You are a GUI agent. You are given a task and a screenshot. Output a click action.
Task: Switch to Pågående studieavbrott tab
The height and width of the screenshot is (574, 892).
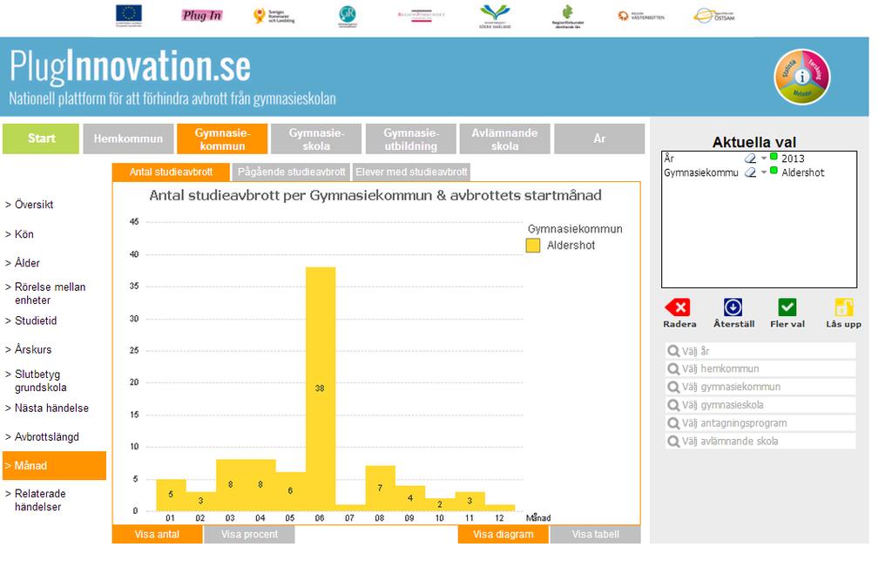[291, 172]
